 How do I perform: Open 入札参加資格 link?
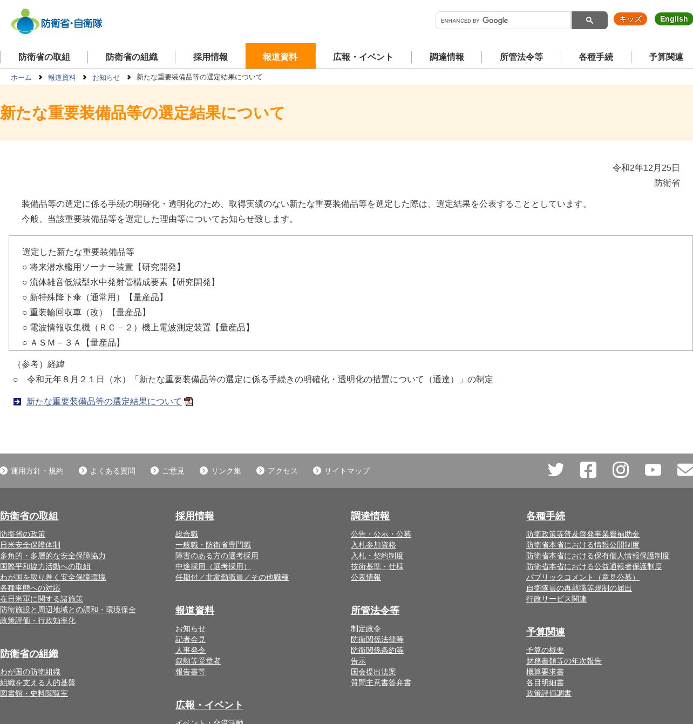373,545
